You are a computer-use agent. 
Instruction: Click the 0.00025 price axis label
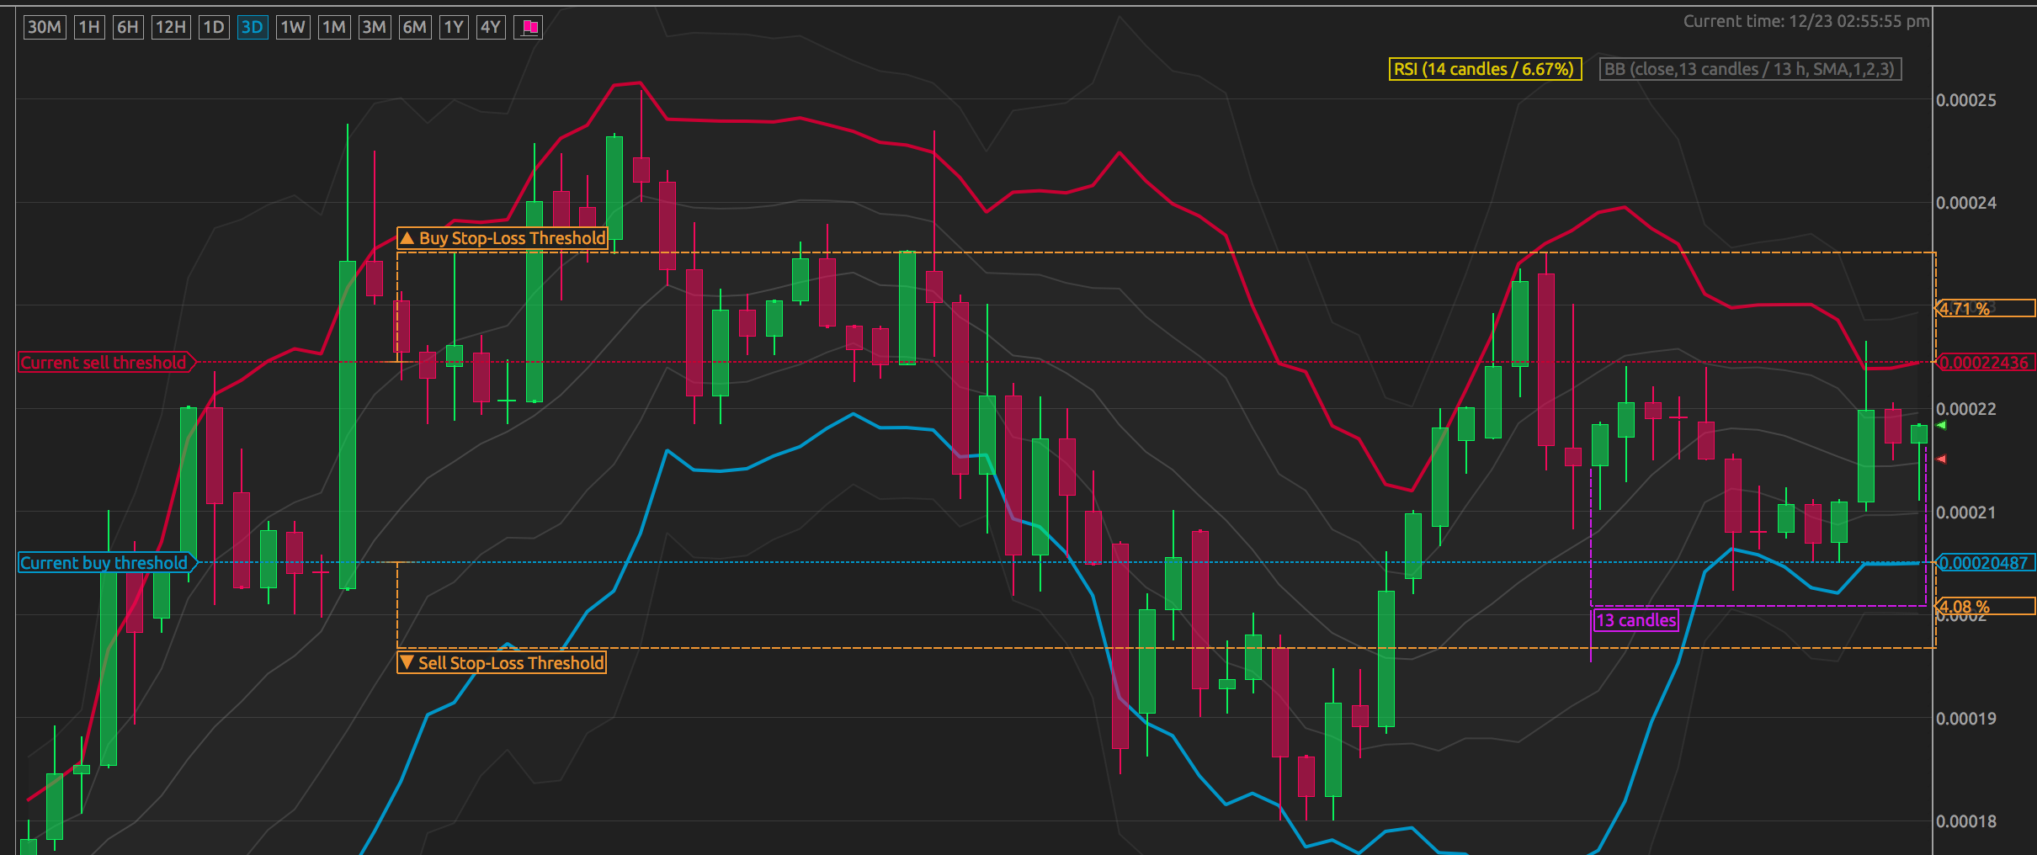click(x=1966, y=100)
